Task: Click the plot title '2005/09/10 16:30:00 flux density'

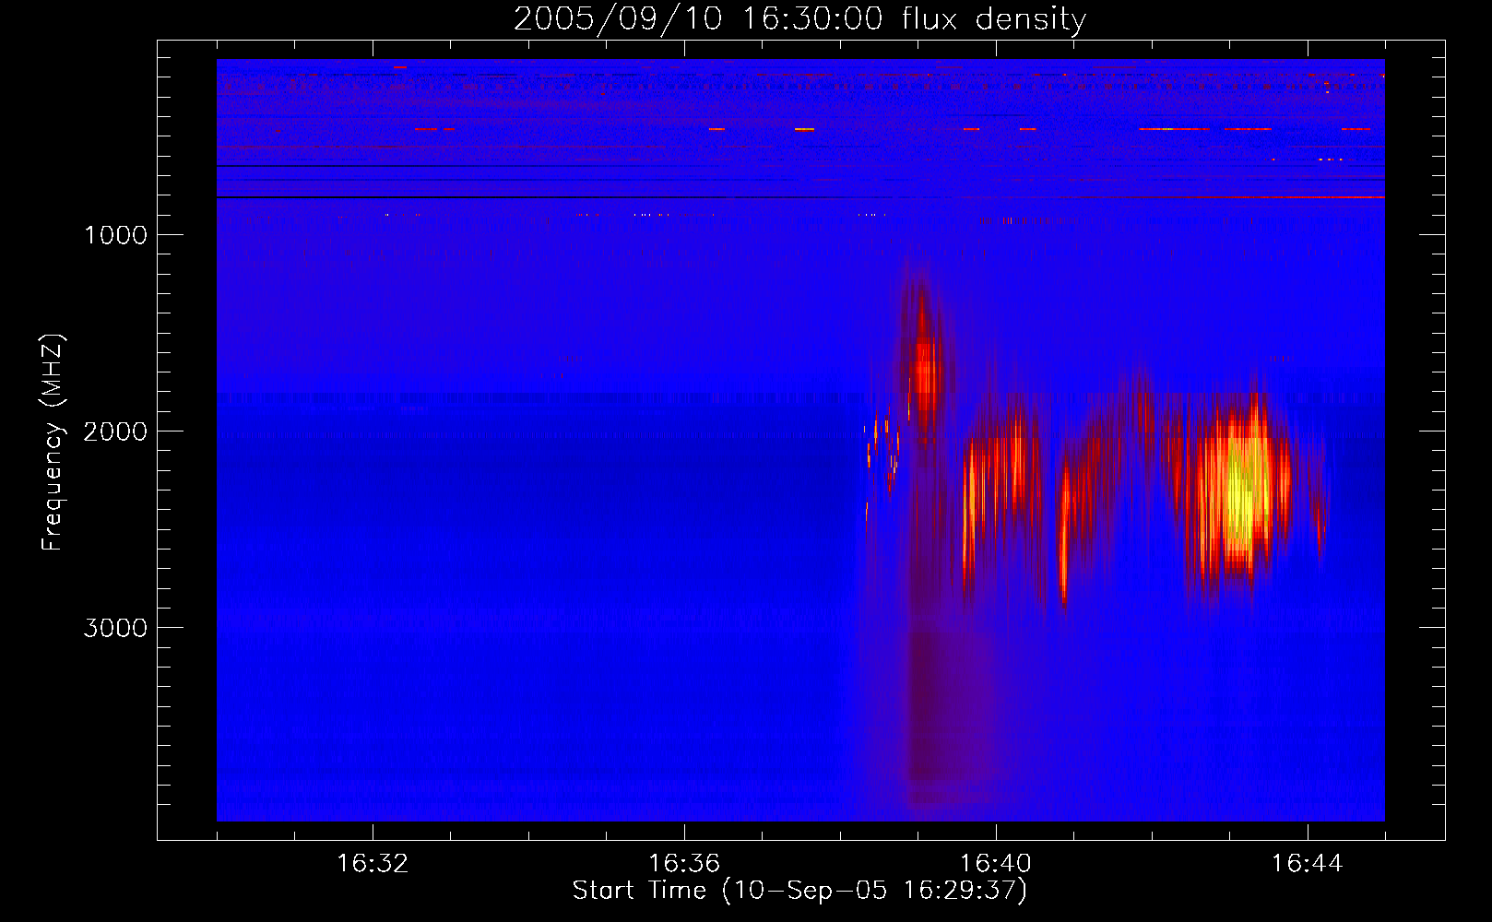Action: pos(799,19)
